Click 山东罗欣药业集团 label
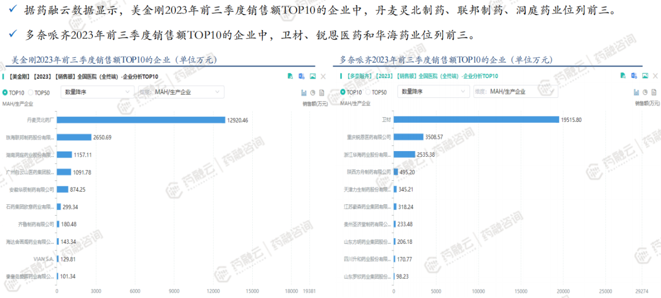This screenshot has height=298, width=661. point(368,277)
